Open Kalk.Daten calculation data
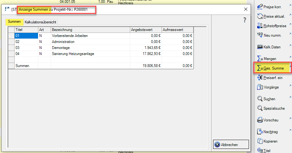 coord(260,47)
